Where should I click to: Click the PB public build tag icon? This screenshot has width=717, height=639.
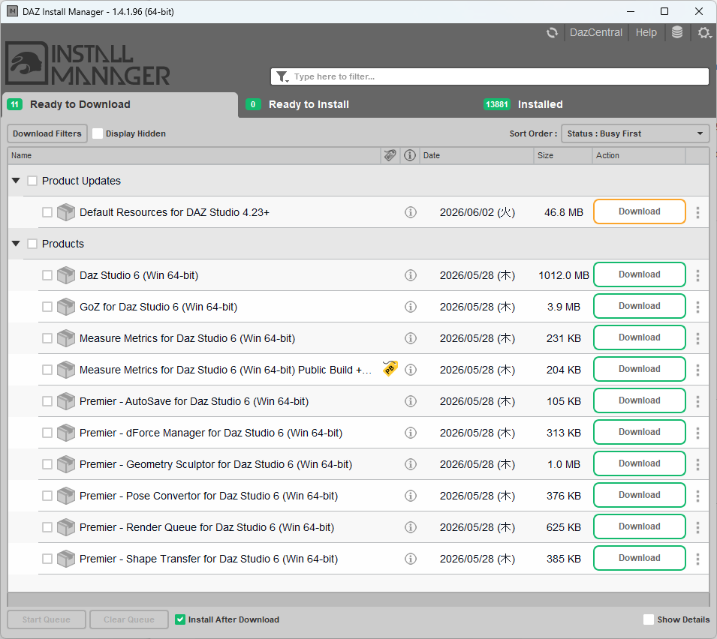tap(390, 368)
